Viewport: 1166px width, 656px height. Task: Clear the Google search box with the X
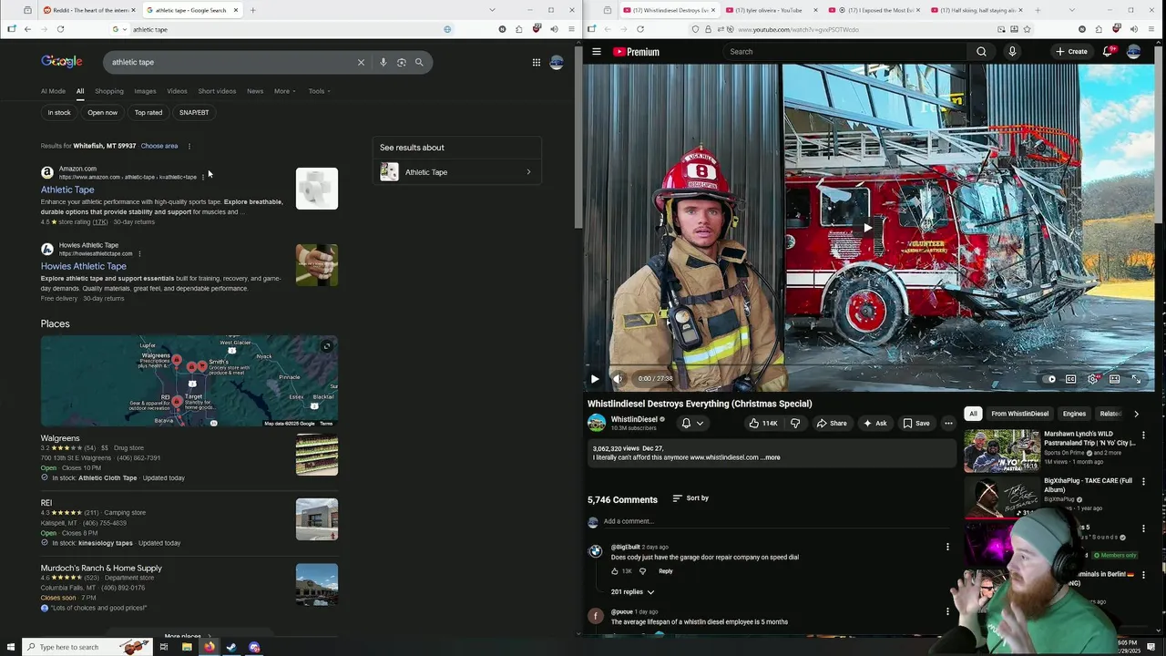361,62
